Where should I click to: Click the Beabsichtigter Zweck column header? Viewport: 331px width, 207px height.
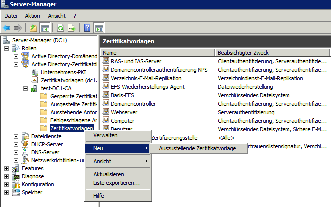point(272,52)
